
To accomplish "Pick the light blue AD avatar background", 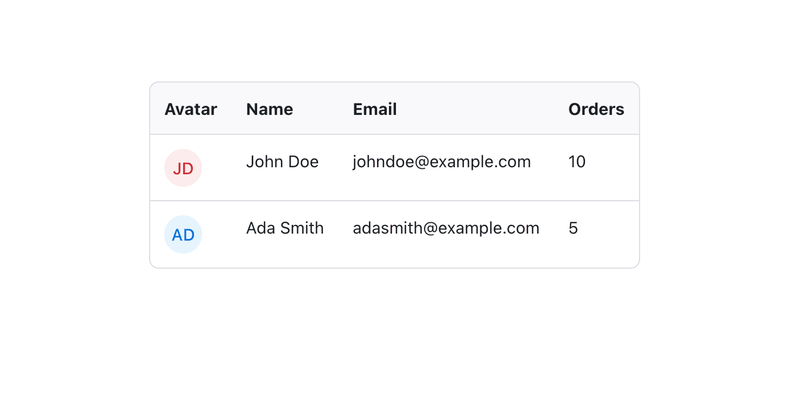I will click(x=183, y=221).
